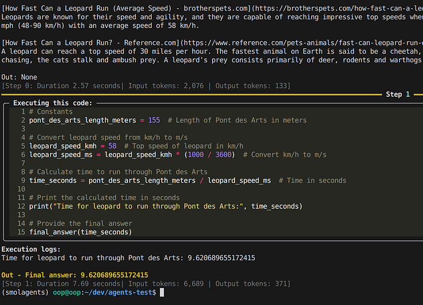Click the value 58 on code line 5
This screenshot has width=423, height=305.
click(x=112, y=146)
